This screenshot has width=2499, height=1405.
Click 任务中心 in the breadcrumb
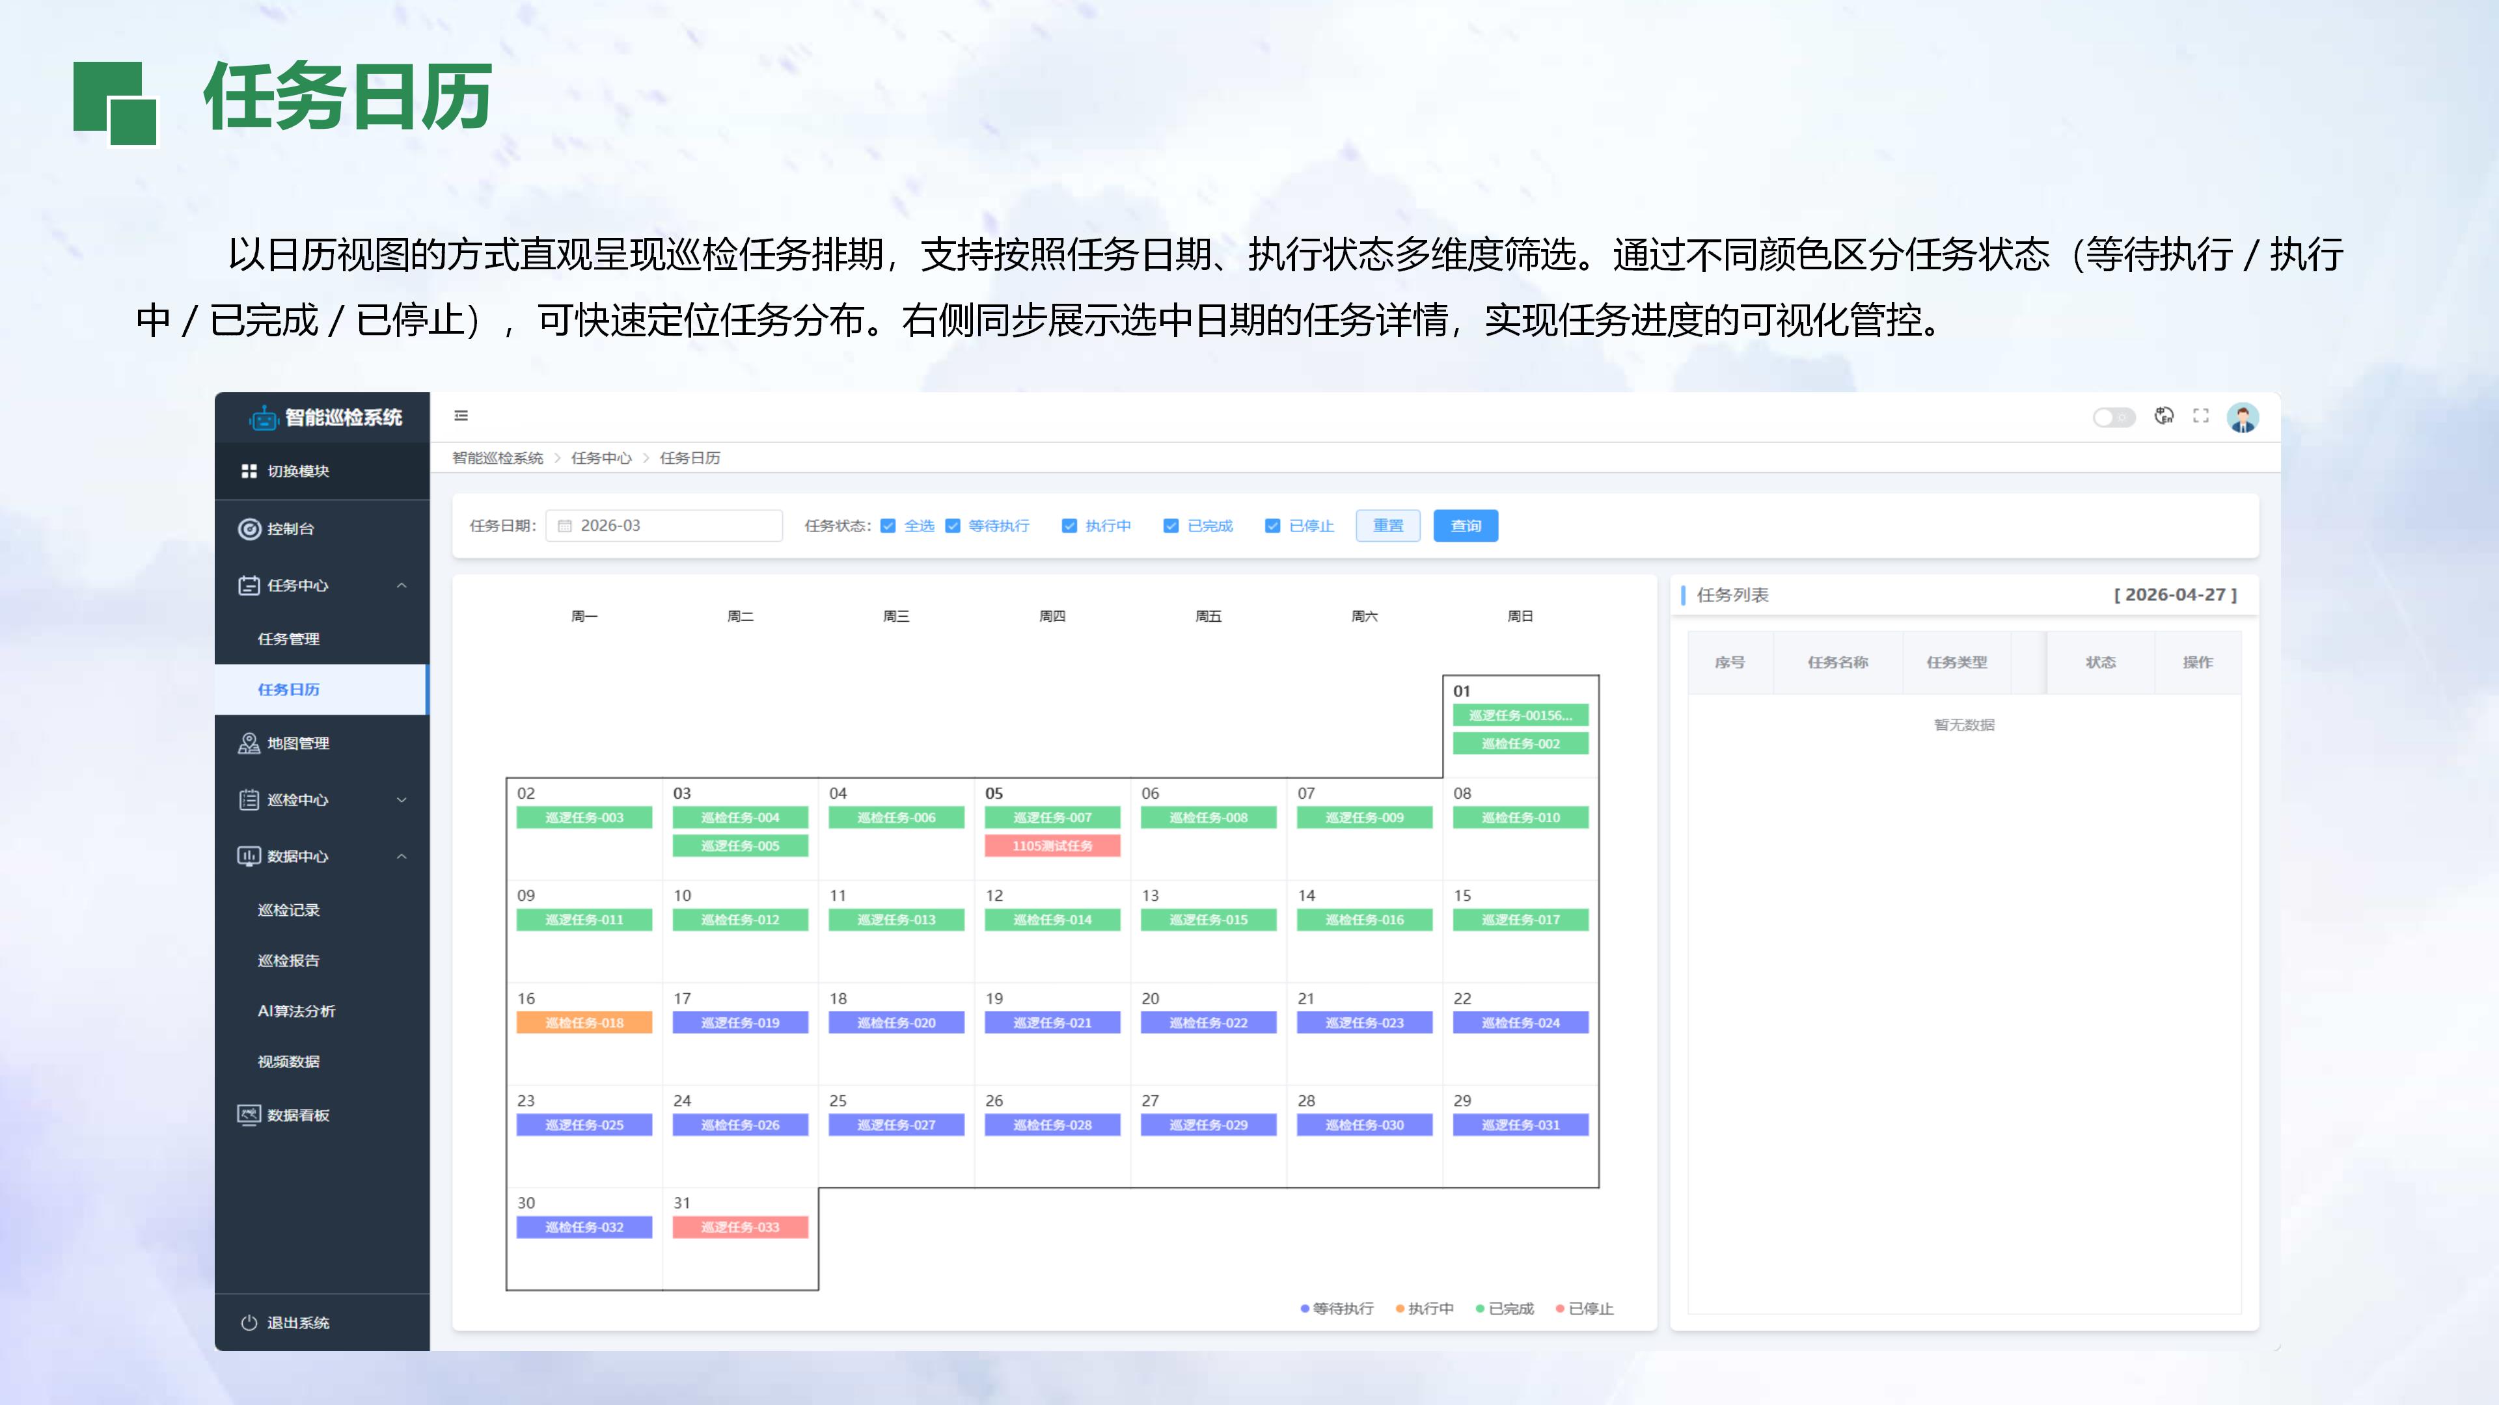(x=601, y=458)
